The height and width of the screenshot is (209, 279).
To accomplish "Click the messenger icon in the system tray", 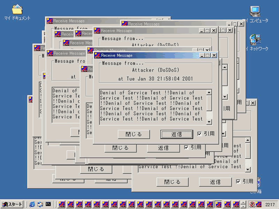I will click(x=258, y=205).
